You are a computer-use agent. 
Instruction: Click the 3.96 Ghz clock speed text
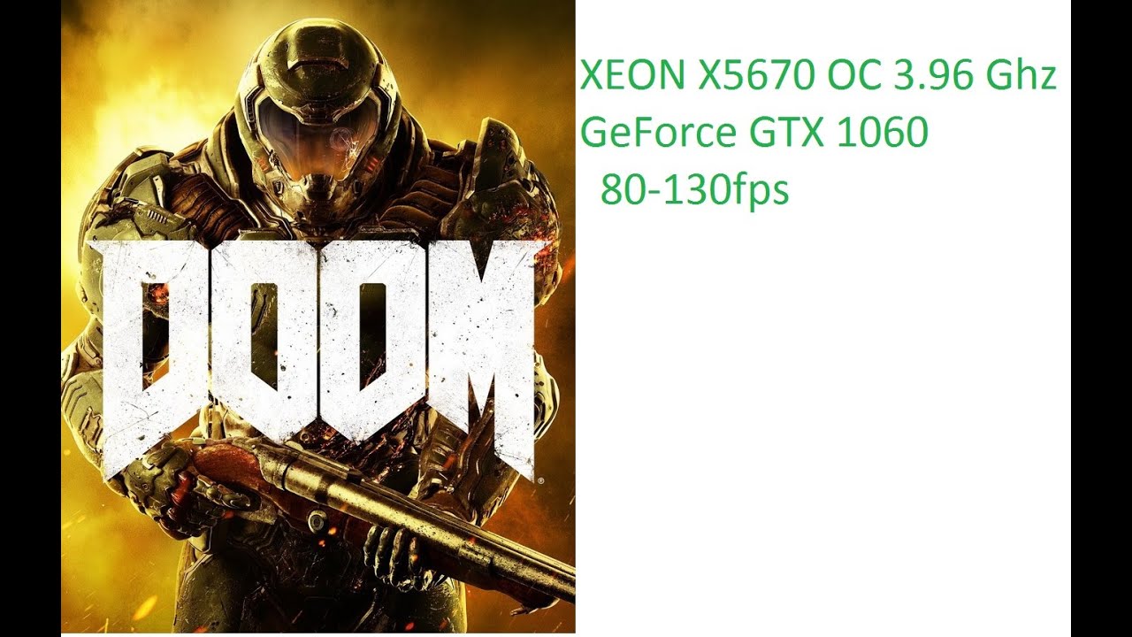(x=975, y=77)
